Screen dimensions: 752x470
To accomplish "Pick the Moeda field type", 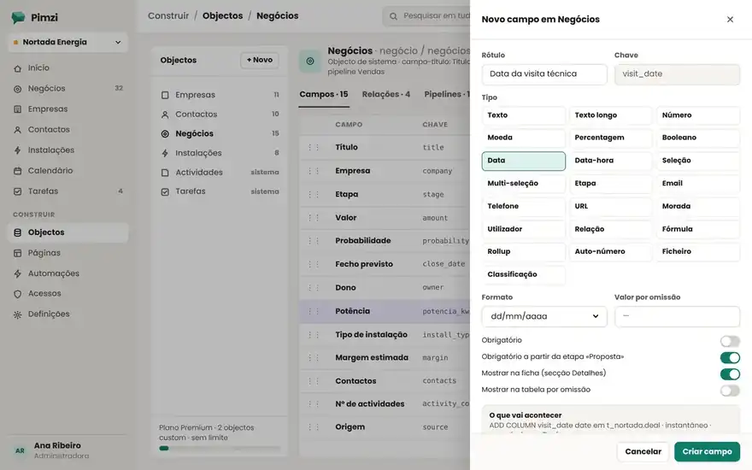I will coord(523,138).
